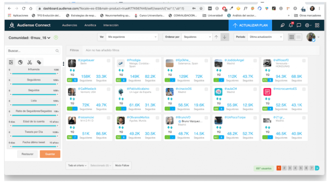
Task: Adjust the Influencia slider track
Action: pyautogui.click(x=34, y=74)
